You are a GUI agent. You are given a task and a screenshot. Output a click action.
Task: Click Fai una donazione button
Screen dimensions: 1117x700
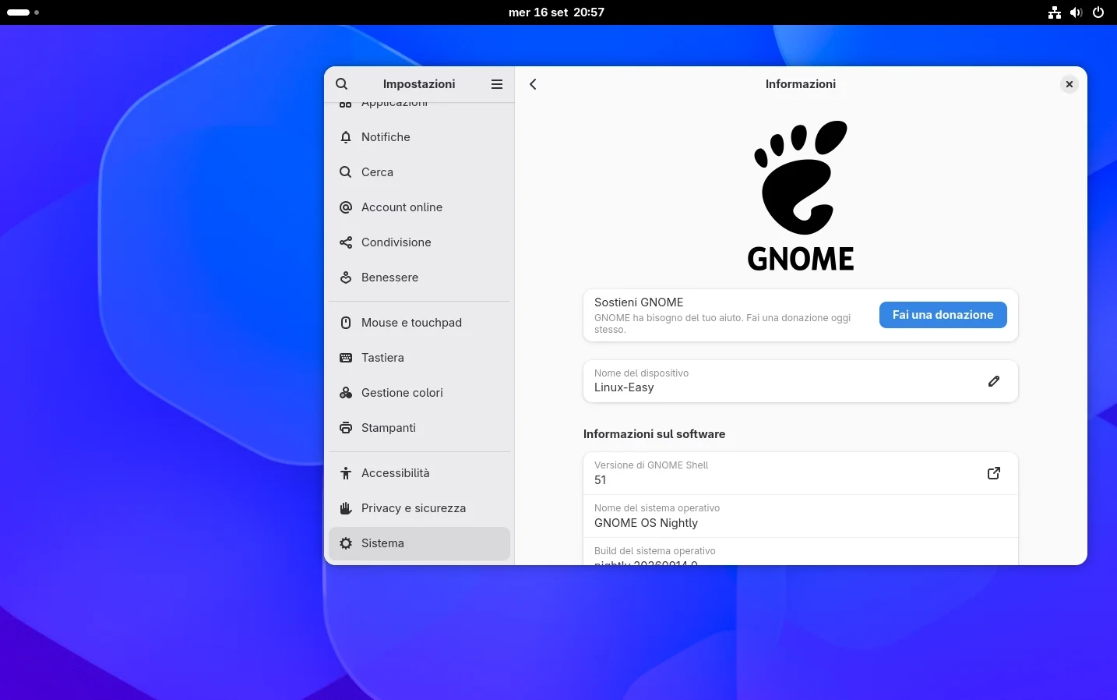pyautogui.click(x=943, y=315)
